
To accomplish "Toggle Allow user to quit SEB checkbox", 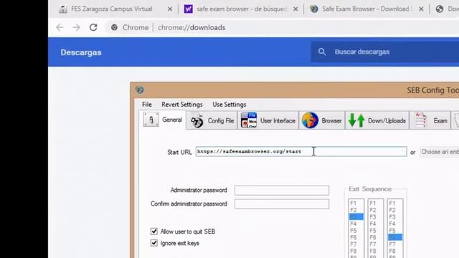I will [154, 231].
